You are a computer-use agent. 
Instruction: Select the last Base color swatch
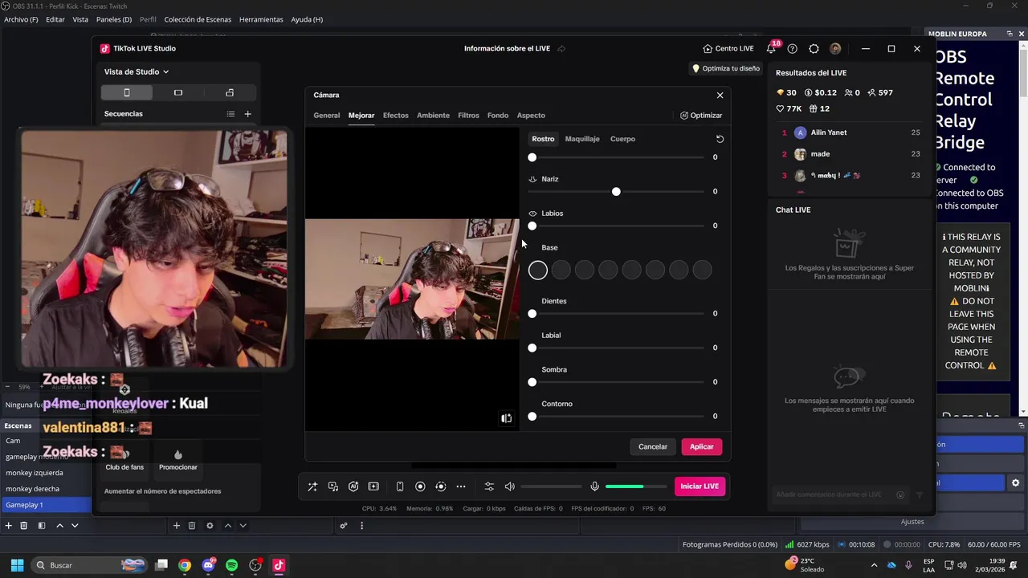[x=702, y=271]
